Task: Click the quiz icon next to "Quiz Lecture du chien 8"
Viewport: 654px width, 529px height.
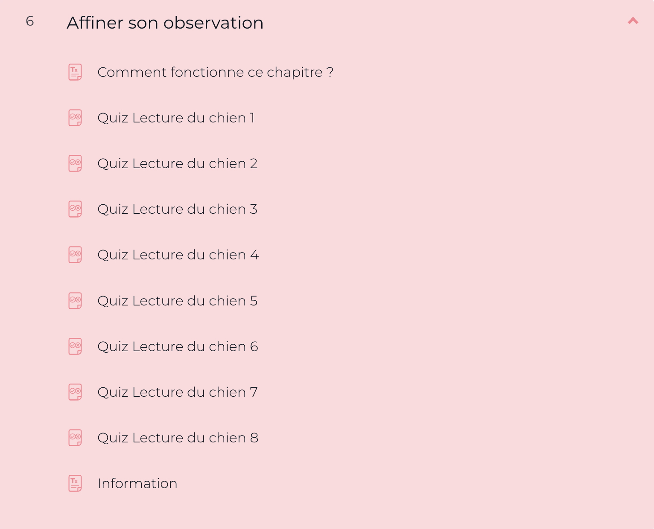Action: click(75, 437)
